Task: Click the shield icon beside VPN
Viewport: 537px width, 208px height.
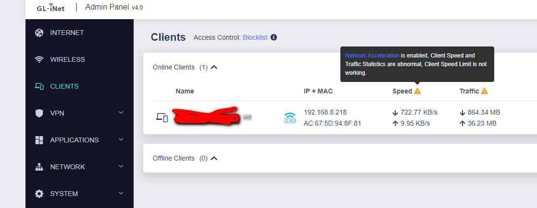Action: [x=39, y=113]
